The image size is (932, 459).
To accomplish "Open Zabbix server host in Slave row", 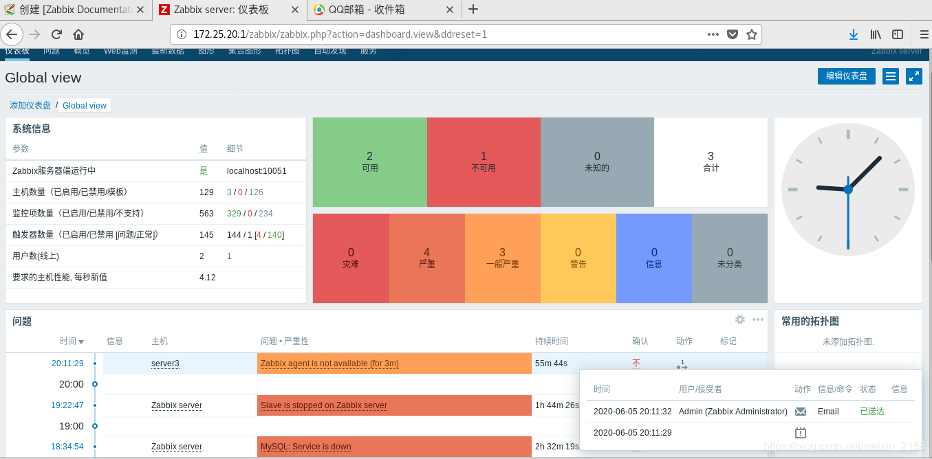I will point(177,405).
